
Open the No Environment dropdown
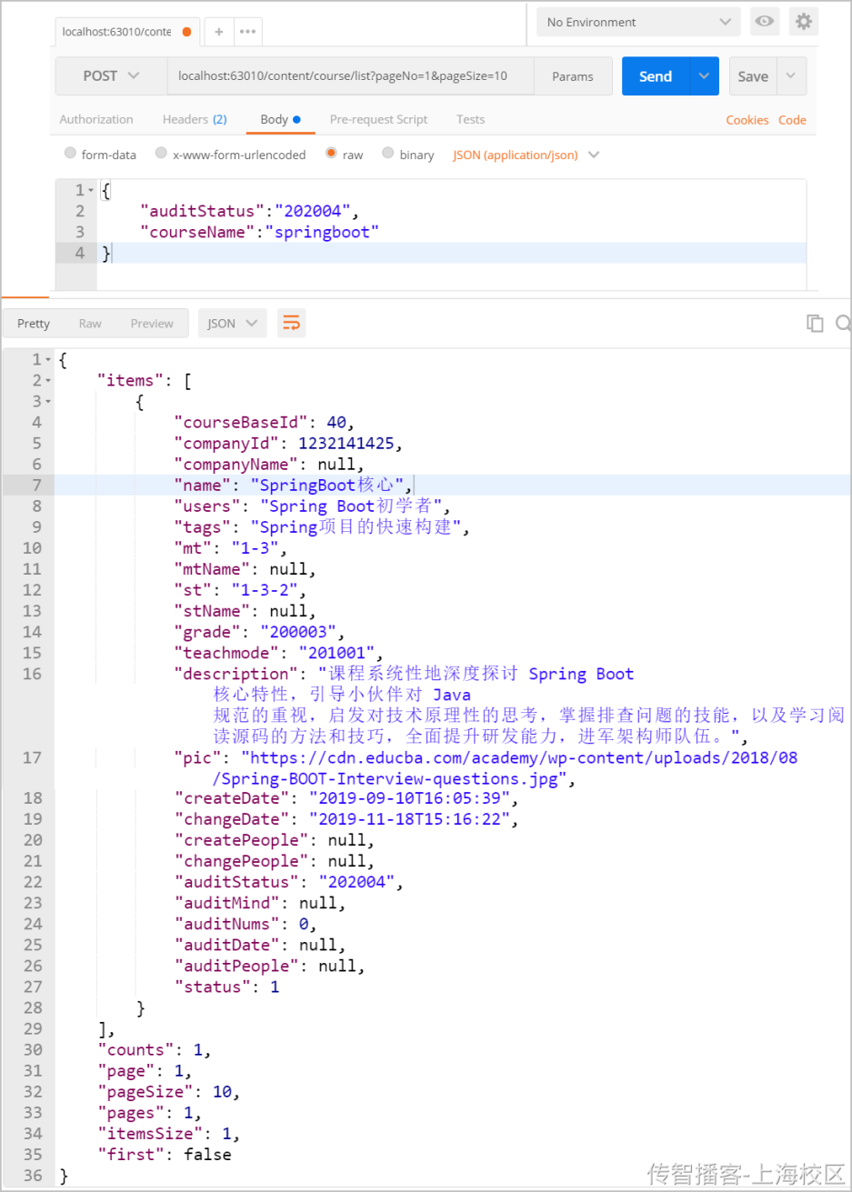638,22
